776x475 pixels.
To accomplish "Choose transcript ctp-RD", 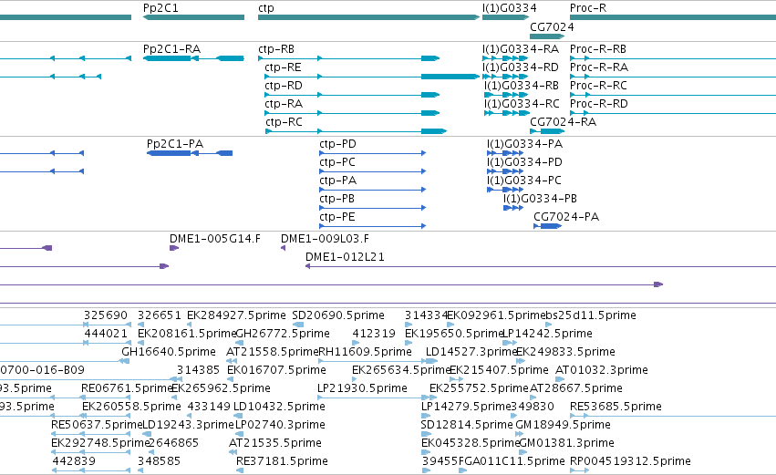I will click(x=284, y=86).
